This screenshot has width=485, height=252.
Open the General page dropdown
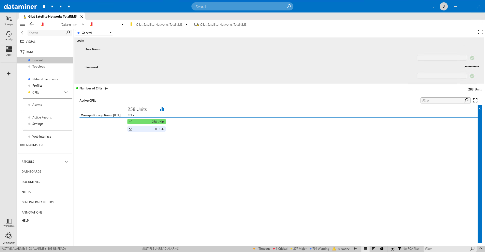point(94,33)
